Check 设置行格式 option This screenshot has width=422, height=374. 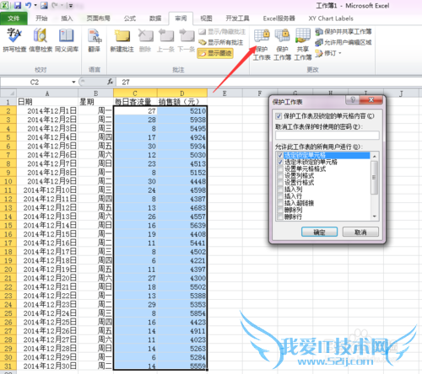point(280,183)
